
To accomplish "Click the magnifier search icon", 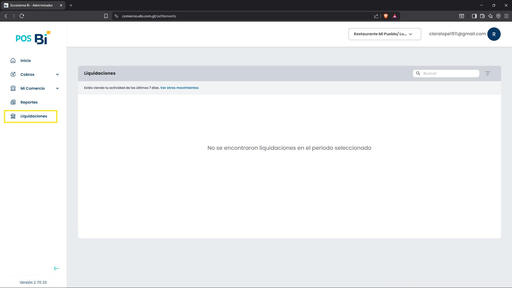I will [418, 73].
